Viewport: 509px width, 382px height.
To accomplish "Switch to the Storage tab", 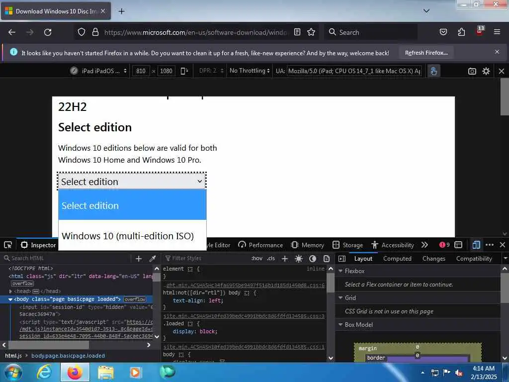I will 347,245.
